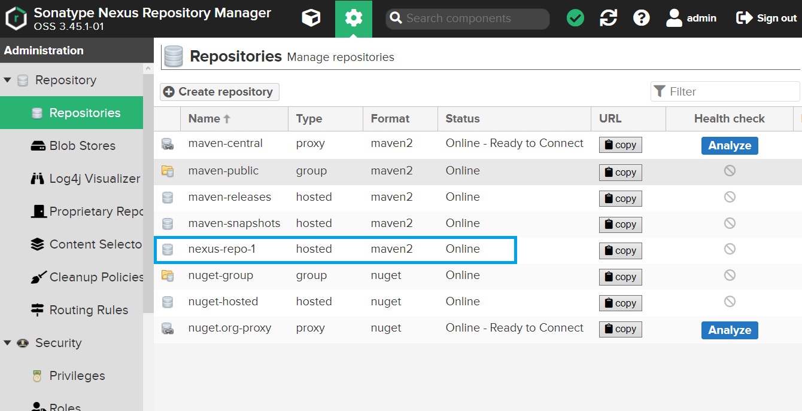
Task: Open the nuget-group repository row
Action: (478, 276)
